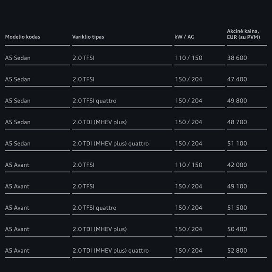Click the 47 400 price cell
Viewport: 272px width, 272px height.
[x=237, y=79]
